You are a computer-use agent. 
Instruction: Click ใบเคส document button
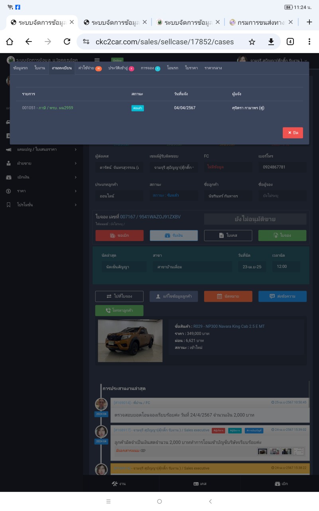click(x=228, y=236)
